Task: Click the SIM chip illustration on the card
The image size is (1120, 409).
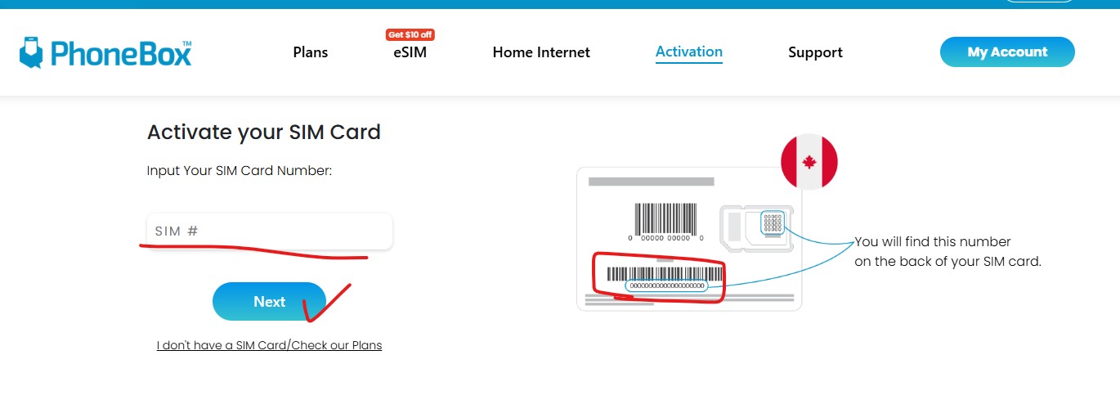Action: point(773,222)
